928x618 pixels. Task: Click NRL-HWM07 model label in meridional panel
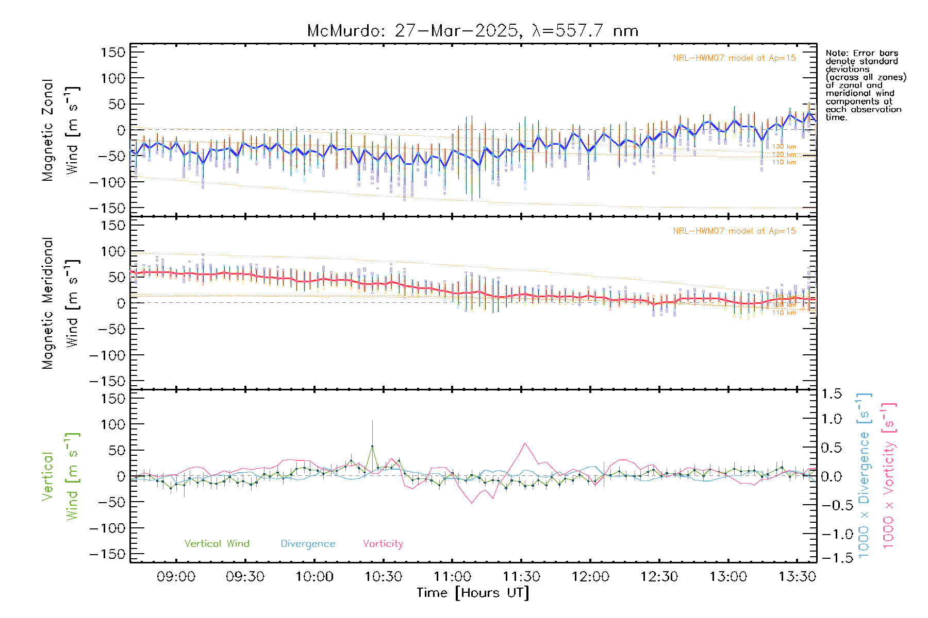tap(734, 231)
